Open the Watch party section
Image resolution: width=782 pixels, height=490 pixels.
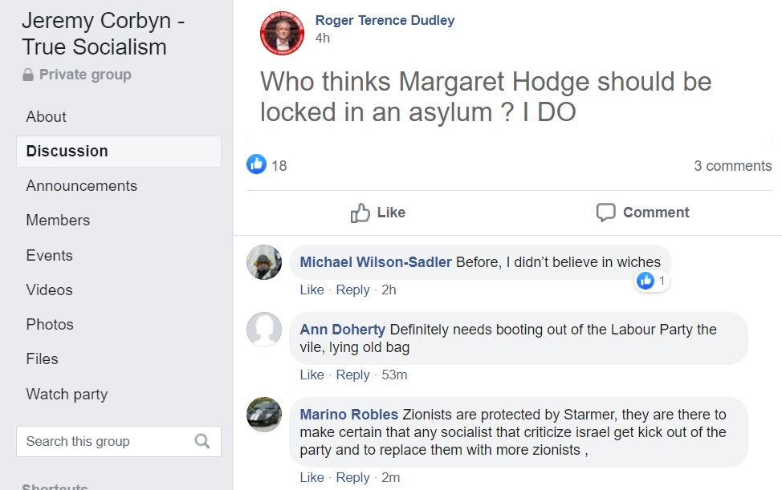pyautogui.click(x=67, y=394)
